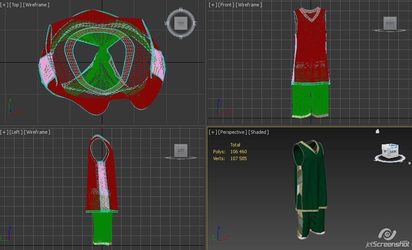
Task: Click the Polys value '106 460'
Action: tap(239, 152)
